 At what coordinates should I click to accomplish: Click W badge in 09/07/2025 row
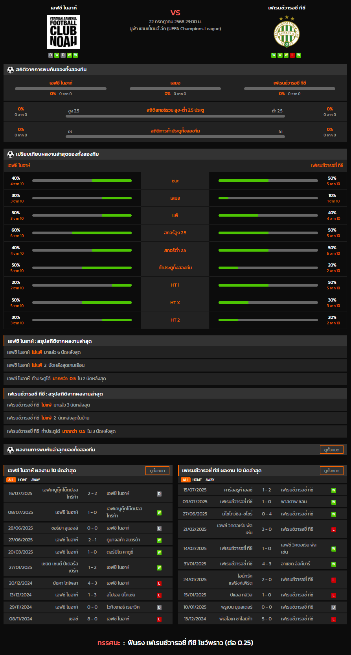(334, 502)
